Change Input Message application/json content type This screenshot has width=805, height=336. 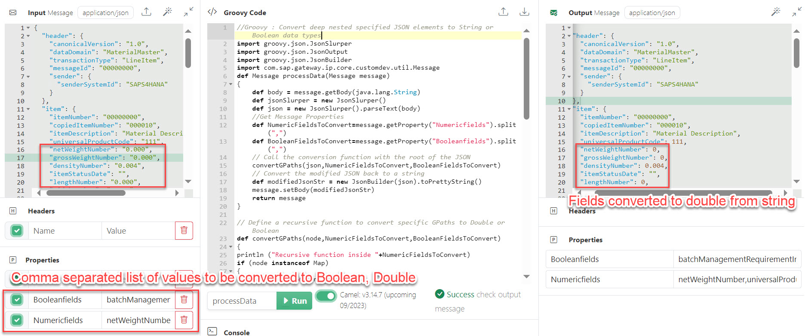coord(105,12)
